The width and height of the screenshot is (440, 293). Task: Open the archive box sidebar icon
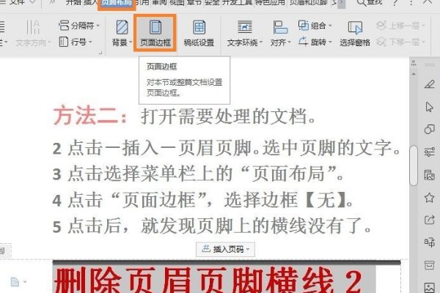429,265
